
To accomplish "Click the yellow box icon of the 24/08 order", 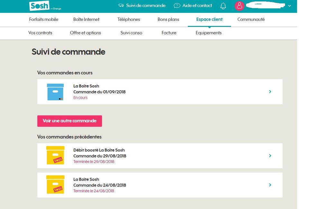I will coord(55,185).
